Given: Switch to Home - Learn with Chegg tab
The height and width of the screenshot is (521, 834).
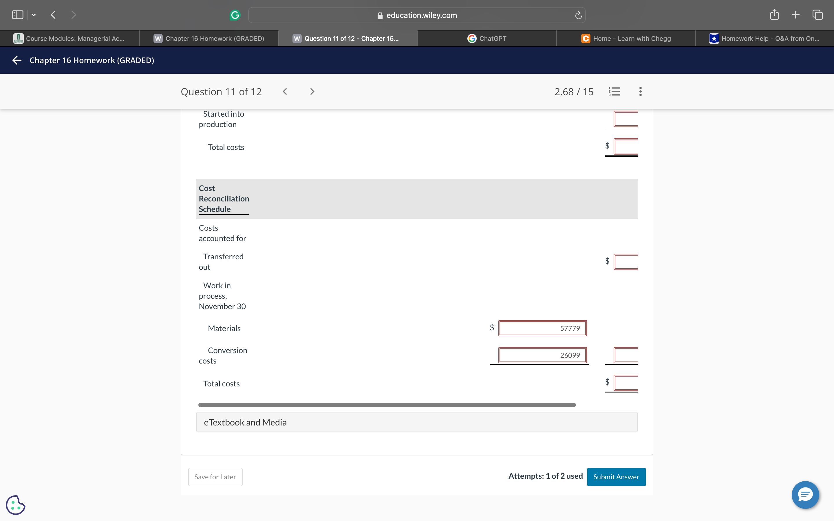Looking at the screenshot, I should [625, 38].
